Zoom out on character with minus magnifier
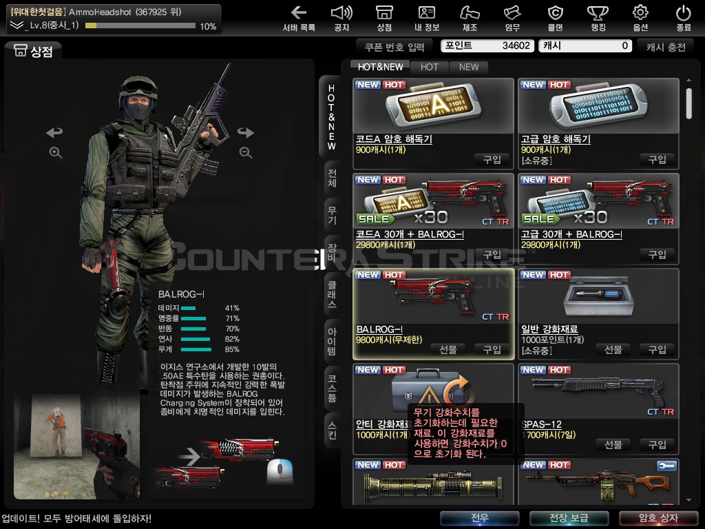 tap(246, 152)
